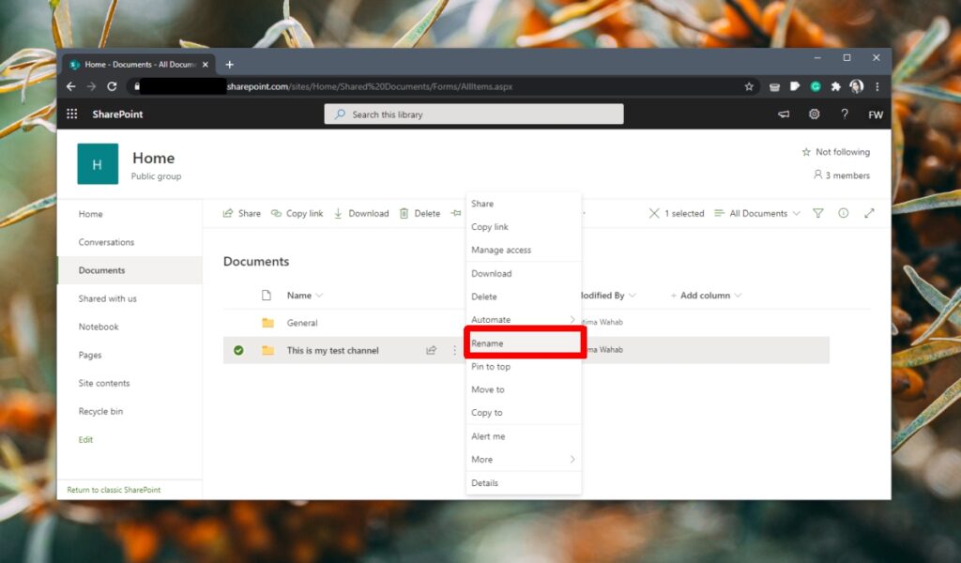The width and height of the screenshot is (961, 563).
Task: Open the SharePoint app launcher waffle icon
Action: click(x=71, y=114)
